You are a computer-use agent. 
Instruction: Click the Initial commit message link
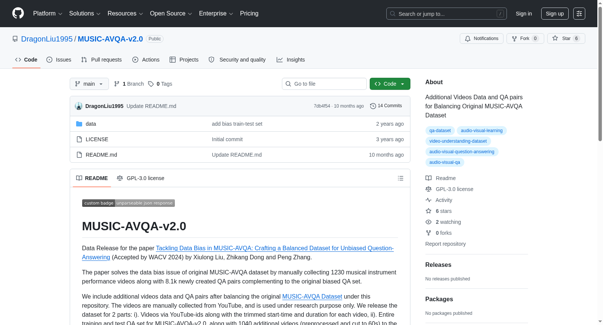click(x=227, y=139)
